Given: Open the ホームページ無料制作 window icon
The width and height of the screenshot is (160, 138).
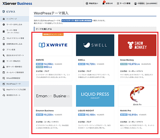Looking at the screenshot, I should pyautogui.click(x=4, y=73).
